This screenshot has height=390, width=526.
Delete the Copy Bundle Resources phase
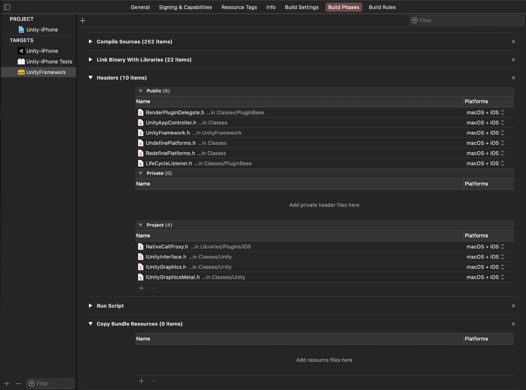(513, 324)
